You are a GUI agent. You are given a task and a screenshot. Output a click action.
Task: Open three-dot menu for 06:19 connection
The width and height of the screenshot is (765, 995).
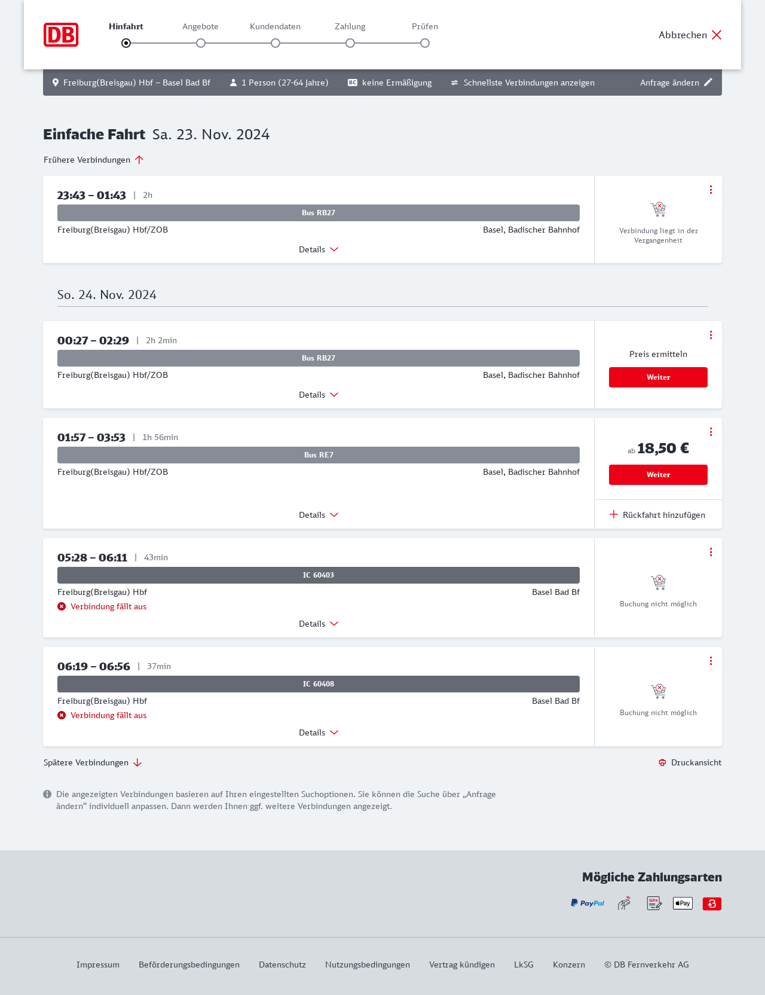point(711,661)
